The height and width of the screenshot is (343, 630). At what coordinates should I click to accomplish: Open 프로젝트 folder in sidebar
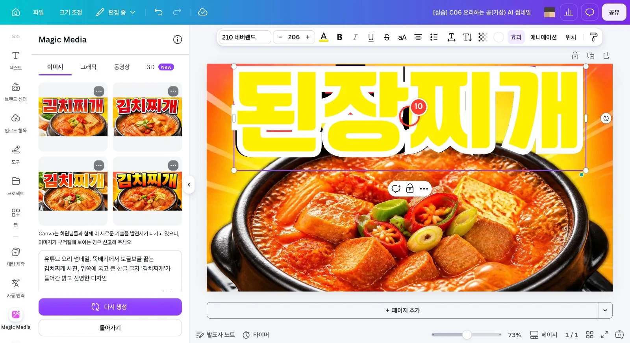pyautogui.click(x=16, y=186)
